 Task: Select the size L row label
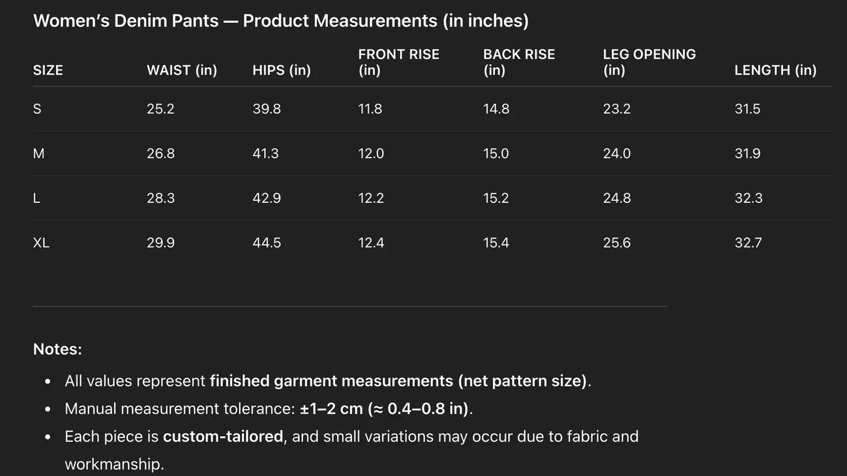pos(36,198)
